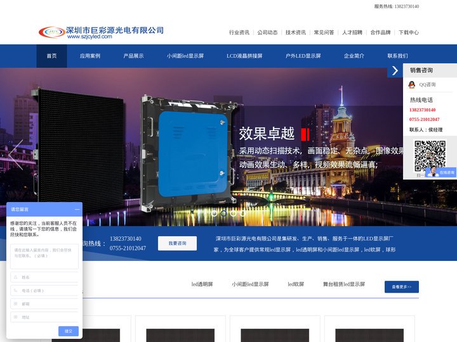Click the 我要咨询 button
This screenshot has width=457, height=342.
[177, 243]
